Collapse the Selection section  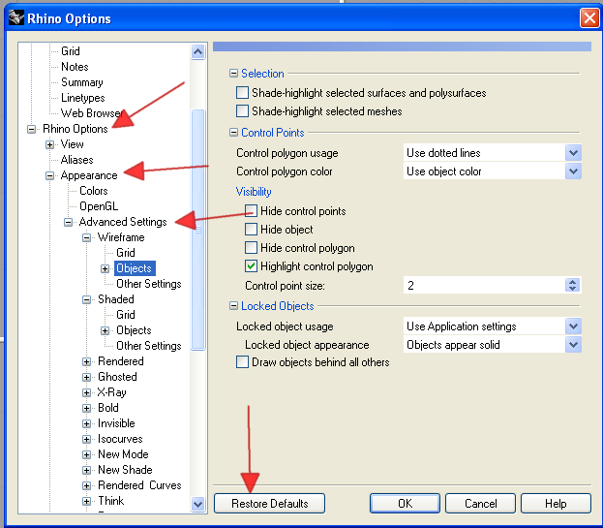click(233, 73)
